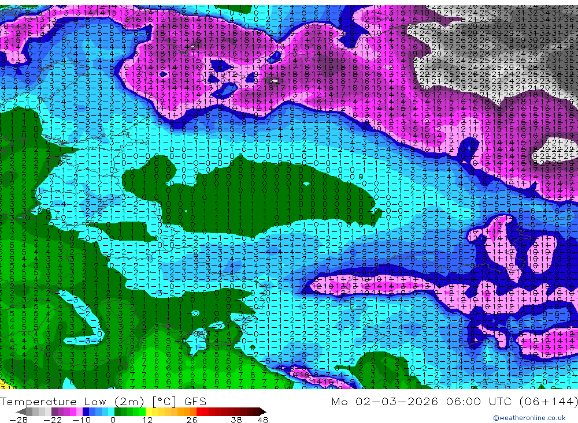Click the 48 legend label
The image size is (578, 423).
point(263,420)
